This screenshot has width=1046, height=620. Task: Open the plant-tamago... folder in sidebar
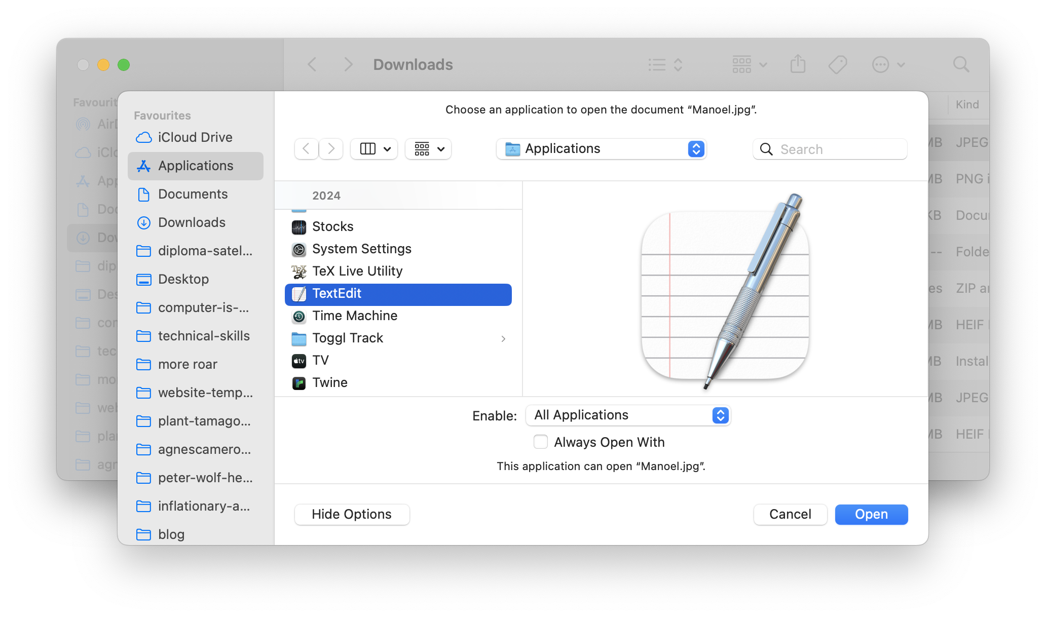(x=196, y=421)
